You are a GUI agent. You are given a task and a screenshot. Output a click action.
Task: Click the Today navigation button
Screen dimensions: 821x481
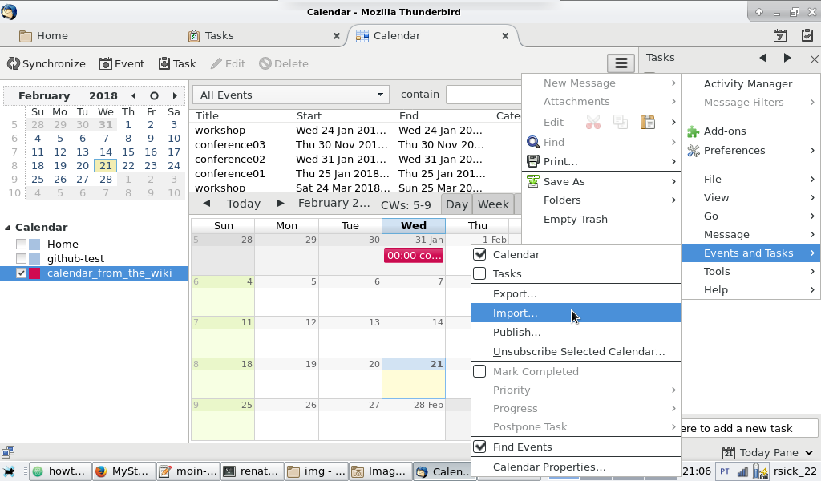[244, 204]
